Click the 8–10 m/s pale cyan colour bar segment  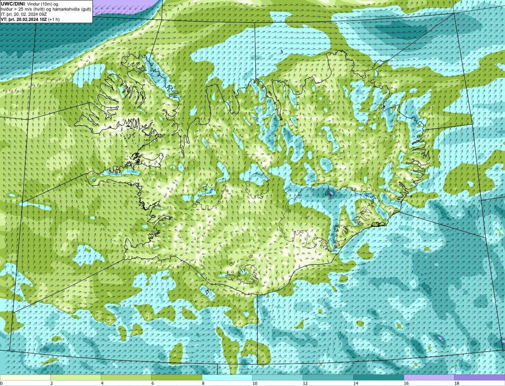tap(227, 377)
